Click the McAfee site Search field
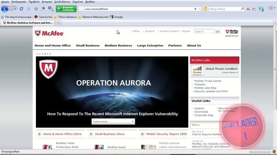 [204, 31]
